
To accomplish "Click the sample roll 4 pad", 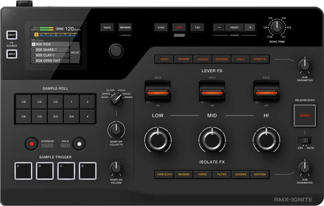I will pos(87,116).
